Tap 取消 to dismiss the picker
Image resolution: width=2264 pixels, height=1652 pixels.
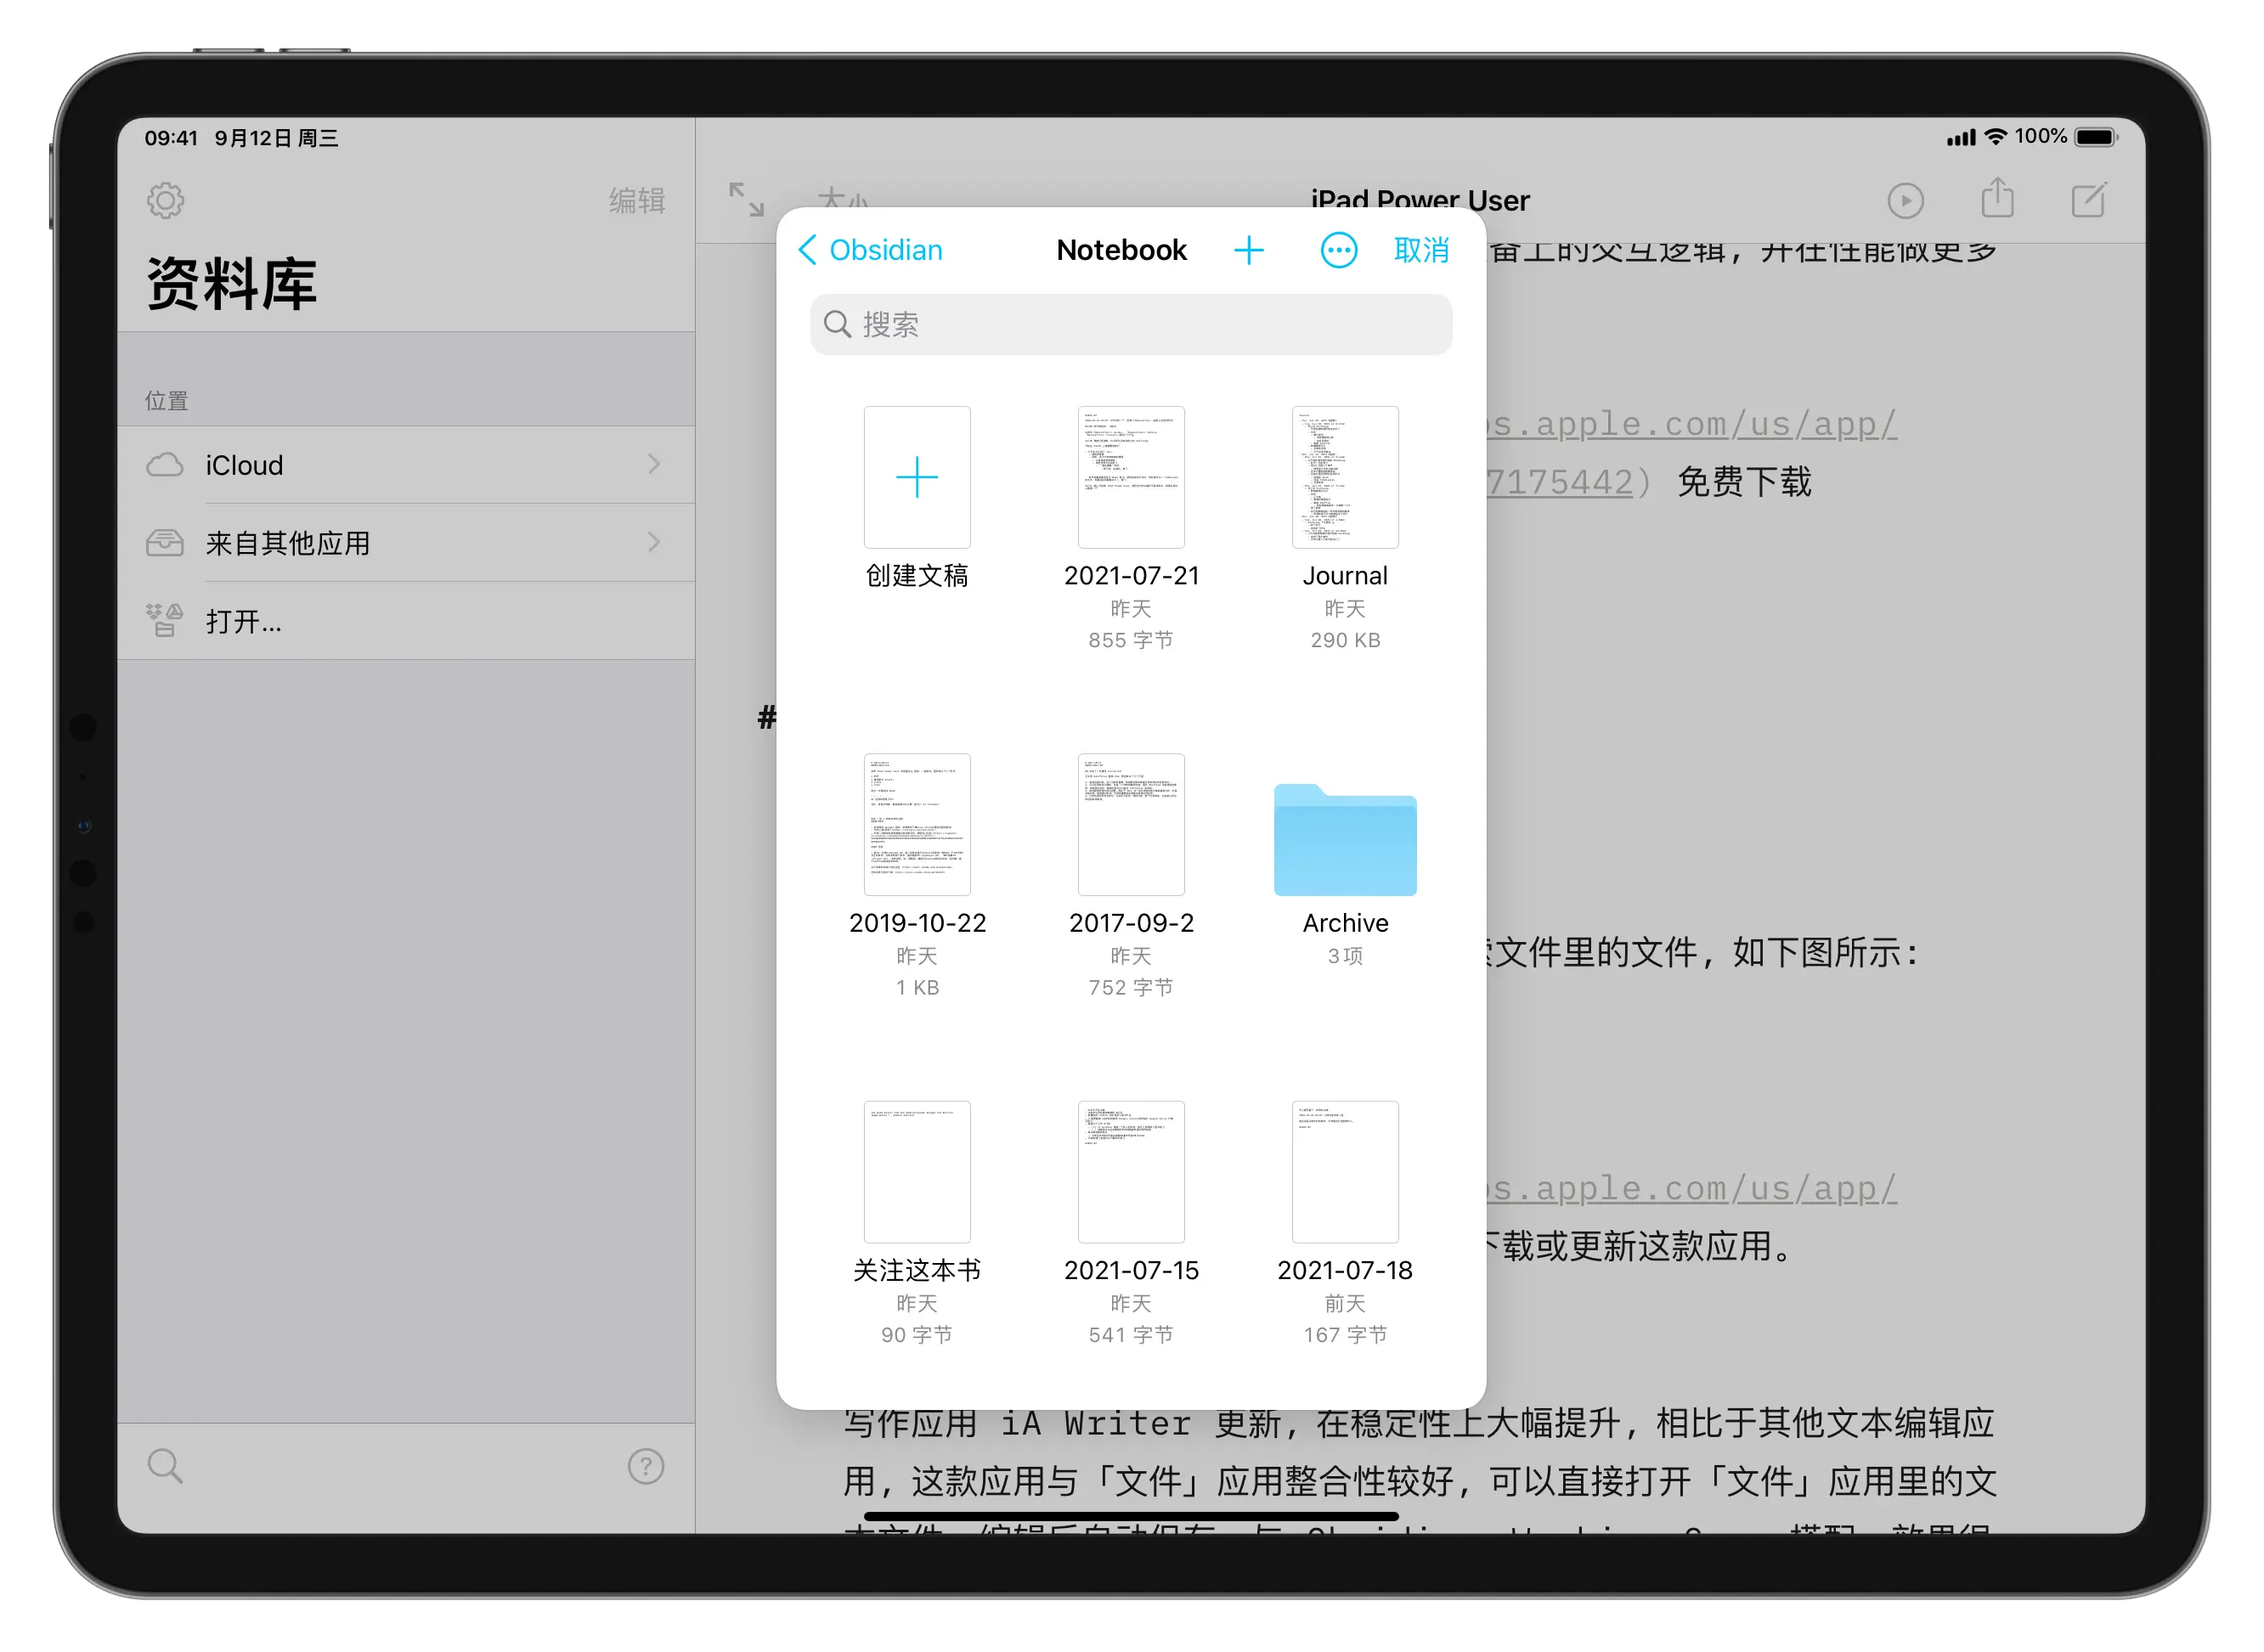pos(1421,250)
